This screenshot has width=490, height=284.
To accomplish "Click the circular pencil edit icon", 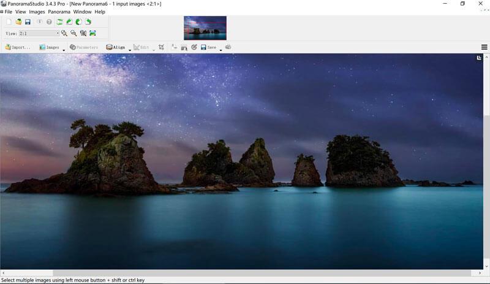I will [194, 47].
